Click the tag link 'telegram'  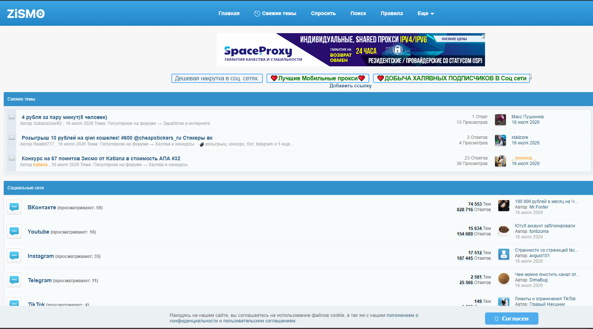click(264, 144)
